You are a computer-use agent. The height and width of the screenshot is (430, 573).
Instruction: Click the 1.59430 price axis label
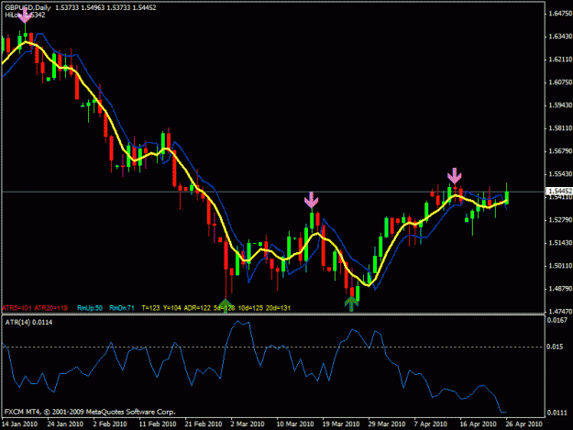click(559, 105)
